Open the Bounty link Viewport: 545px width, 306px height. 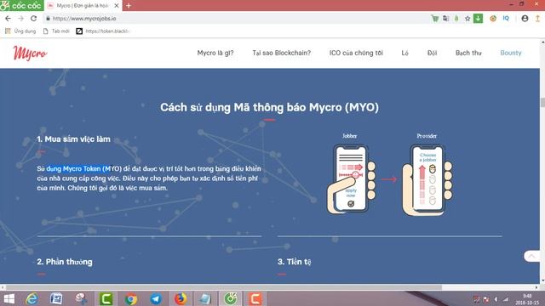coord(511,53)
